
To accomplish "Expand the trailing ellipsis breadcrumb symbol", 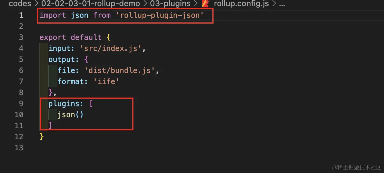I will click(282, 4).
